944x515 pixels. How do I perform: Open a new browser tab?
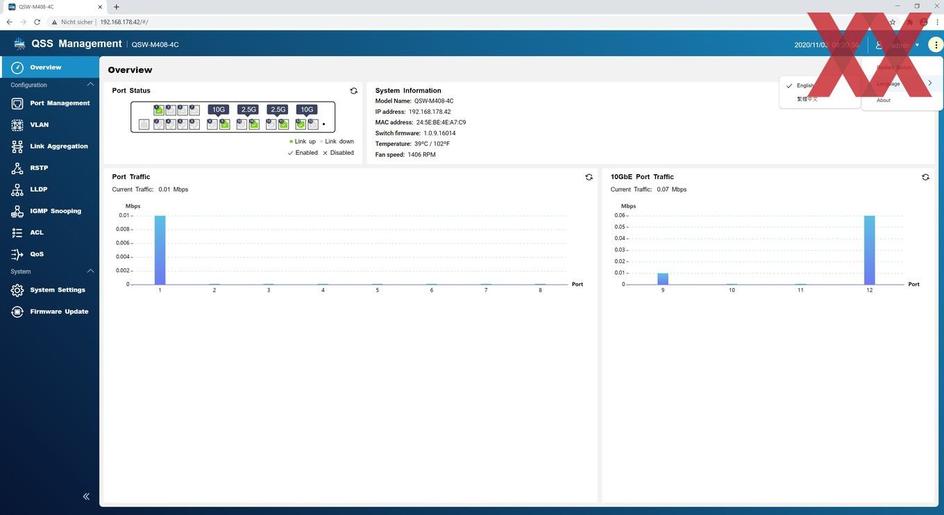click(x=116, y=7)
